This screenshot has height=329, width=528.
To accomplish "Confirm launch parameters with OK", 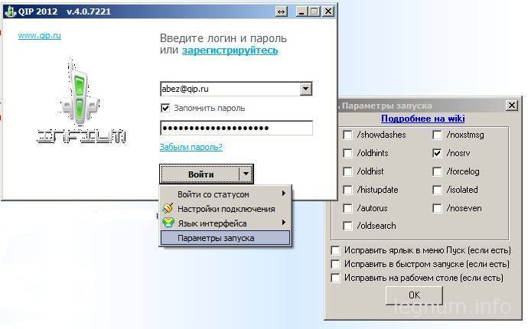I will tap(414, 295).
